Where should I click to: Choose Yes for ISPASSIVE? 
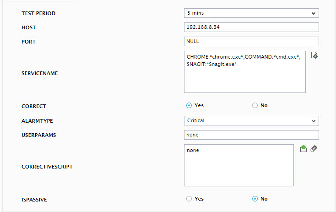coord(189,199)
